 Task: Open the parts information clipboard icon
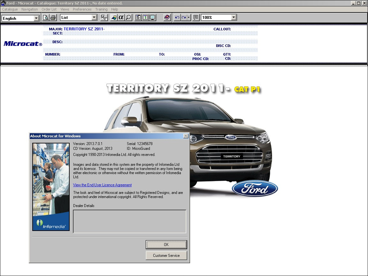(x=137, y=18)
